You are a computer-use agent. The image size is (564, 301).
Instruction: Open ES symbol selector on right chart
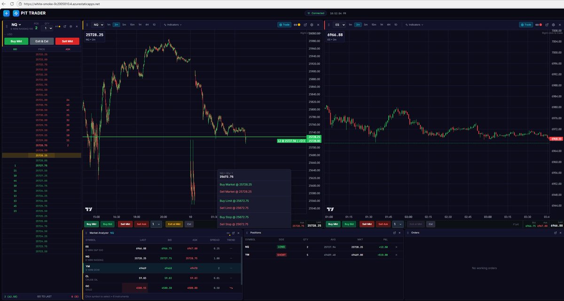click(x=340, y=25)
